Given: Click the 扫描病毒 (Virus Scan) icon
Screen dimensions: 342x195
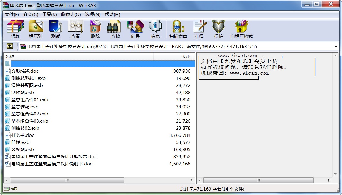Looking at the screenshot, I should (x=178, y=29).
